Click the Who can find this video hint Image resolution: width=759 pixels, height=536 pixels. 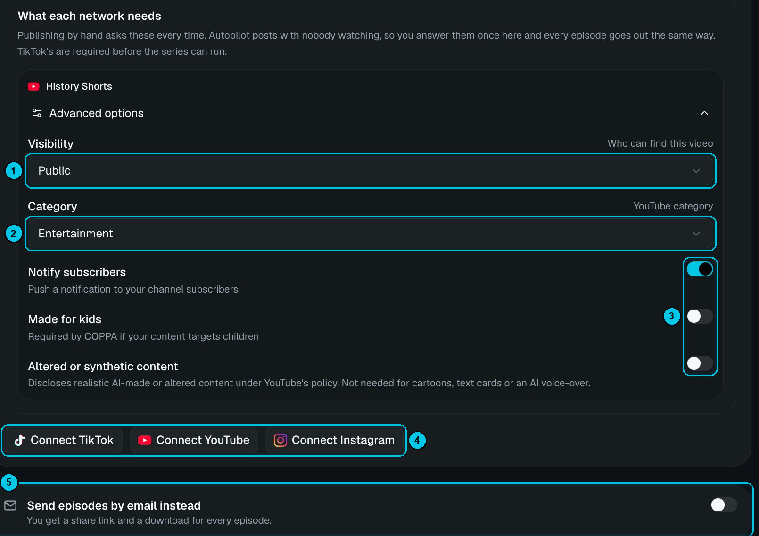(660, 143)
